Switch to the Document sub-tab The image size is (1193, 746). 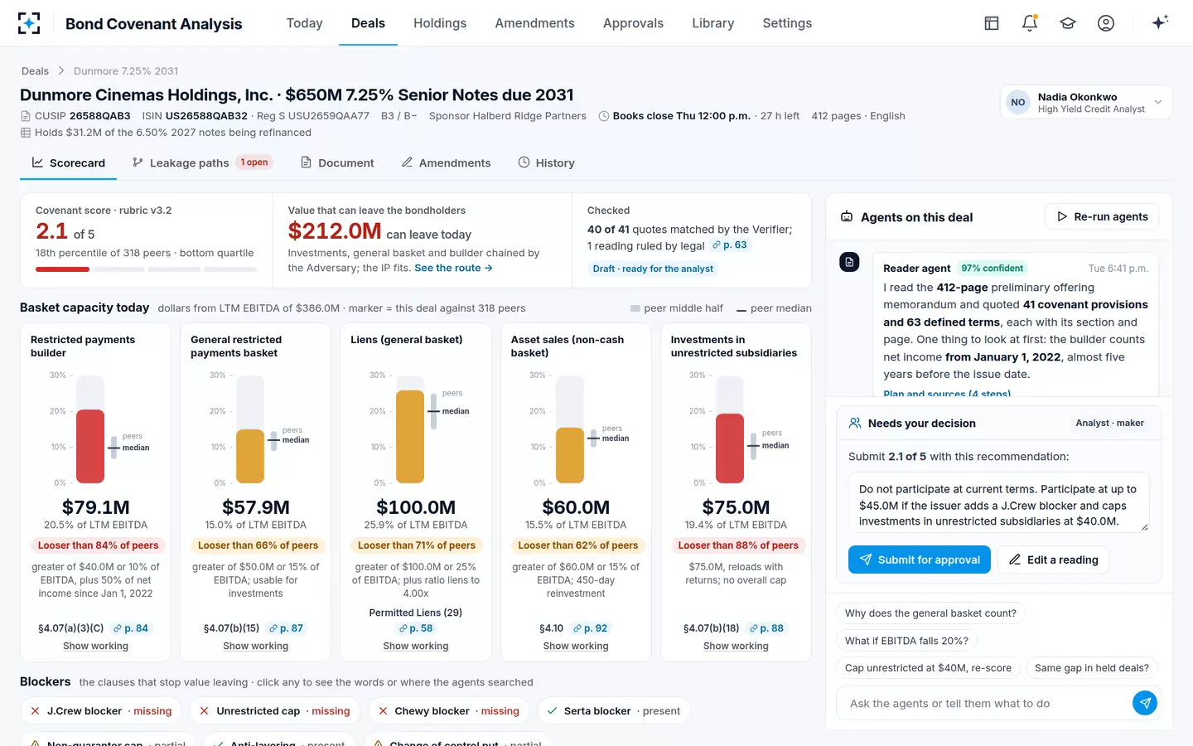click(x=337, y=162)
